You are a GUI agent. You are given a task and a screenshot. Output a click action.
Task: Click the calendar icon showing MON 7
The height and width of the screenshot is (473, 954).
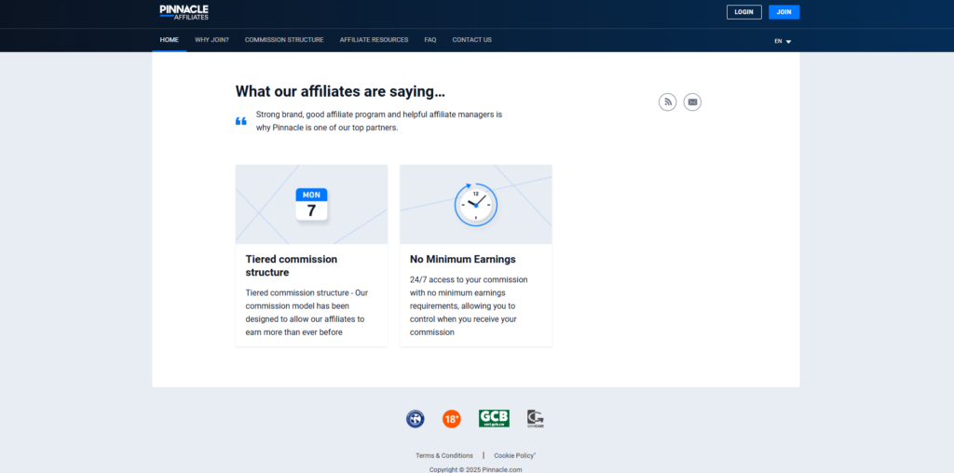click(x=311, y=204)
